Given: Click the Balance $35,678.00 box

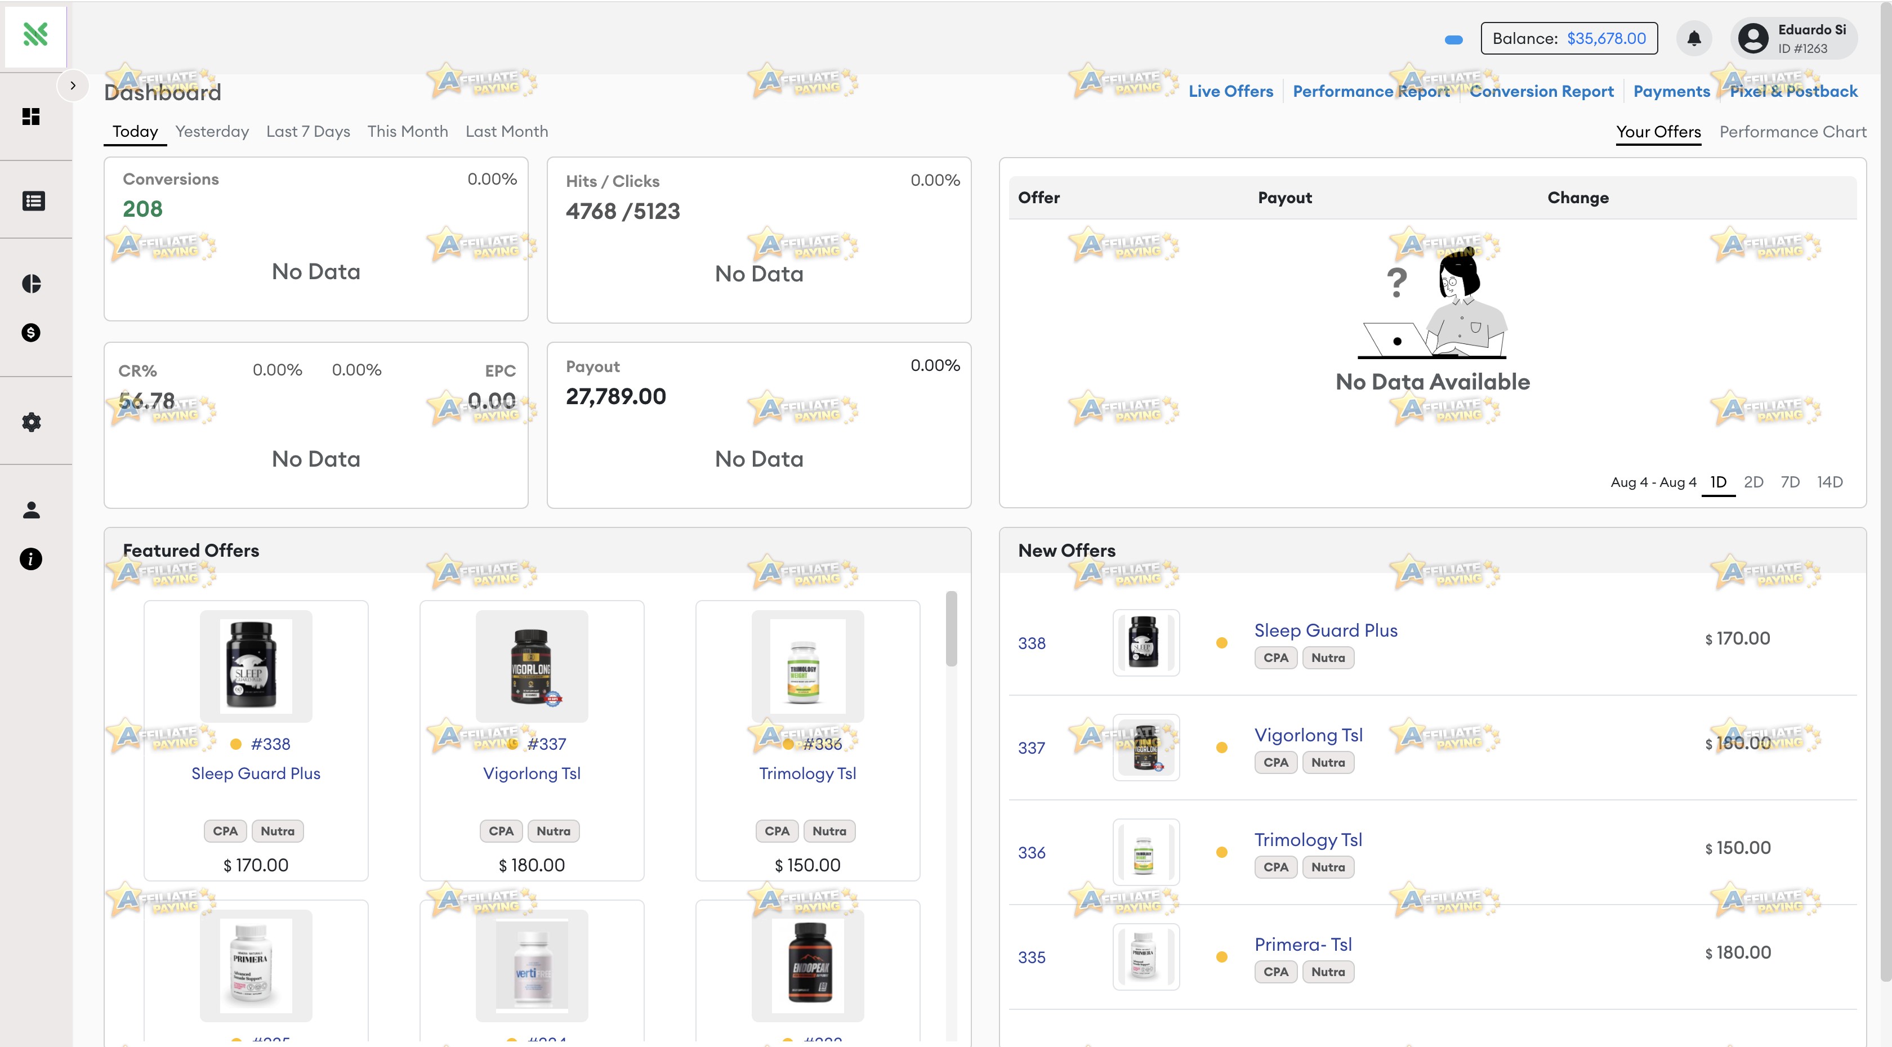Looking at the screenshot, I should 1569,38.
